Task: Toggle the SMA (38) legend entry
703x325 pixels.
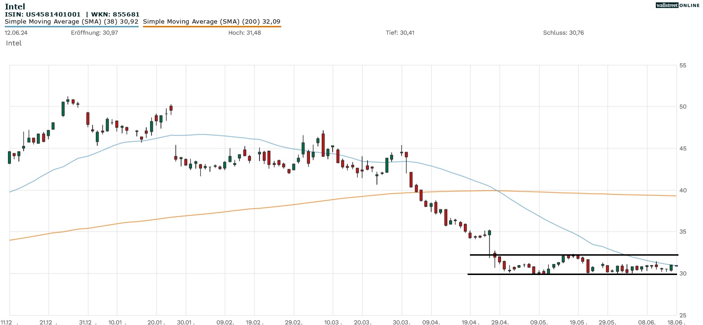Action: [71, 21]
